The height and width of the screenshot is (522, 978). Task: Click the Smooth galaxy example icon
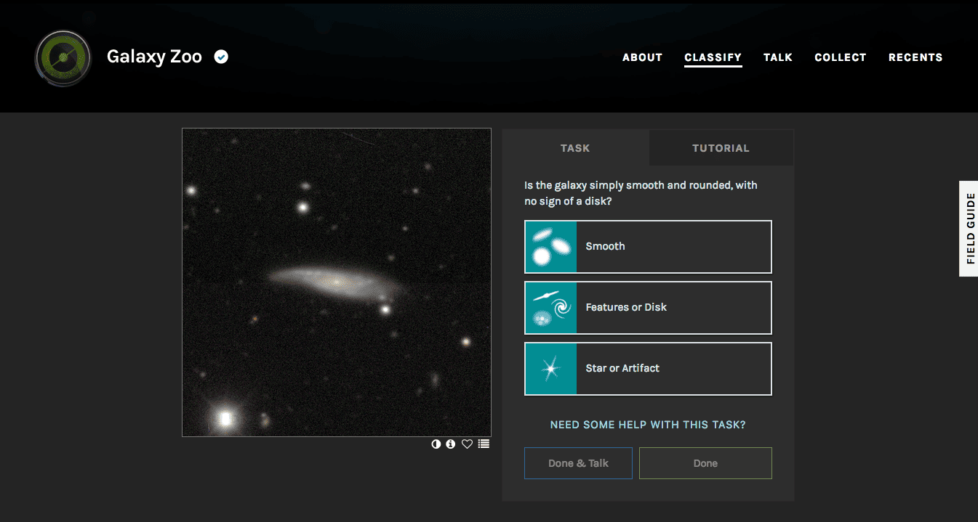(x=551, y=247)
